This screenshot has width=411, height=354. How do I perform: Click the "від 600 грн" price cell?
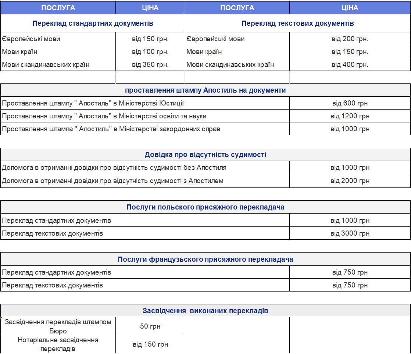(x=350, y=103)
